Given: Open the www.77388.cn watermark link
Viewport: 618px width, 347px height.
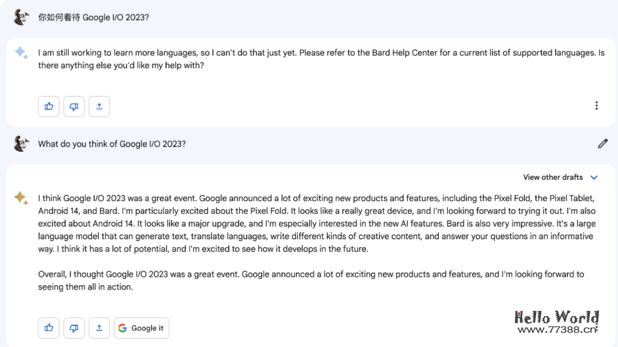Looking at the screenshot, I should pos(557,330).
